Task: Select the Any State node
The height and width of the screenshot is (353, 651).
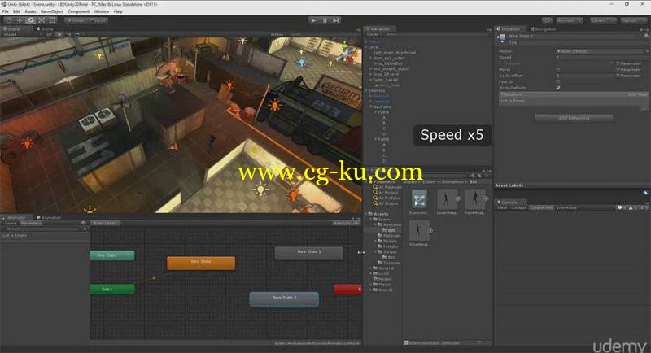Action: [112, 255]
